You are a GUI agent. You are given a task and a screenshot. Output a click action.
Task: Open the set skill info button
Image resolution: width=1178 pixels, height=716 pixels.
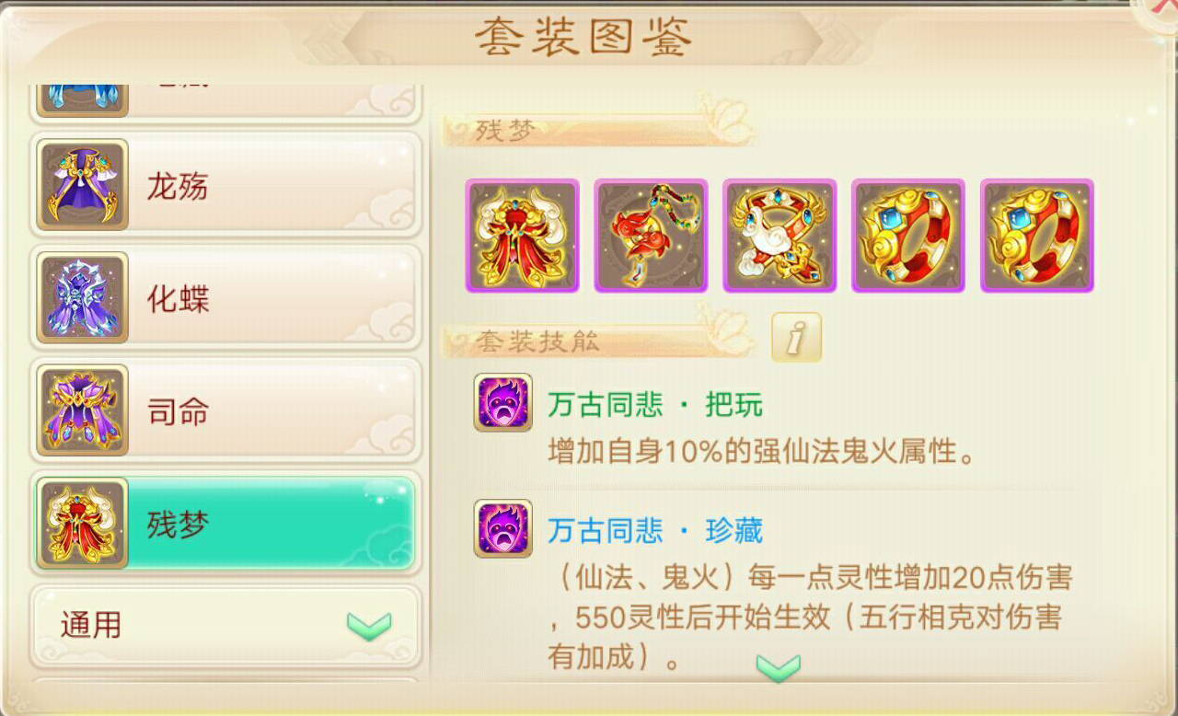click(796, 338)
